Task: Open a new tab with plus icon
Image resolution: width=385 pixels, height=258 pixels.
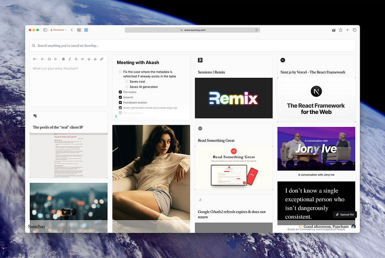Action: (x=348, y=30)
